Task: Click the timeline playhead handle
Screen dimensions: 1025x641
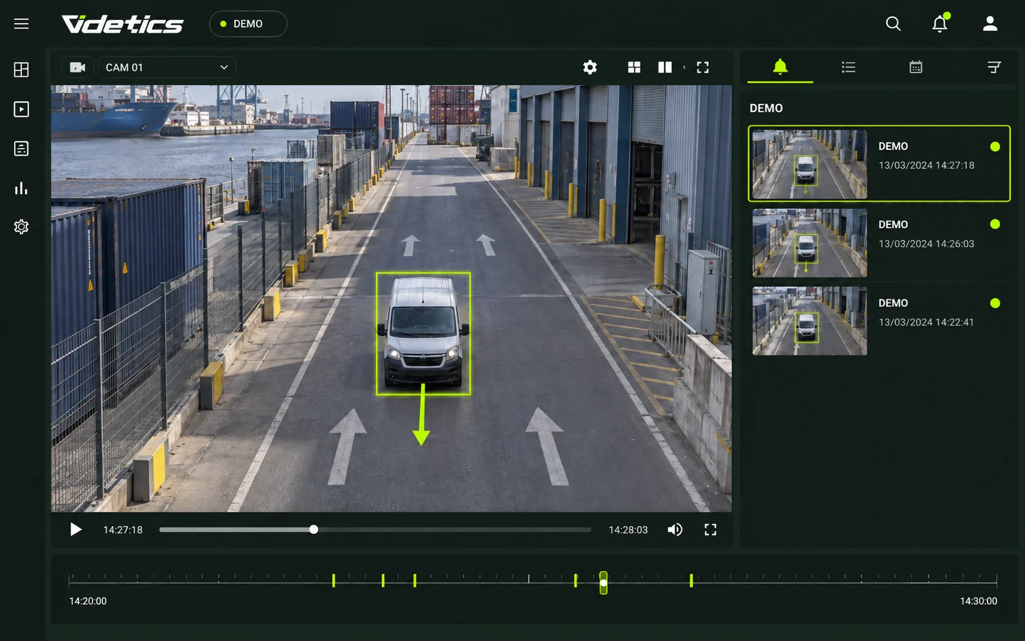Action: click(x=603, y=583)
